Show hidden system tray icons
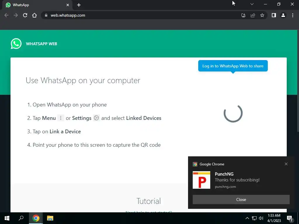Screen dimensions: 299x224 pos(247,218)
